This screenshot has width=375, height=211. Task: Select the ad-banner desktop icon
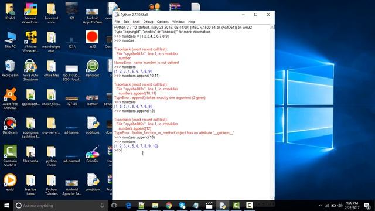(x=71, y=130)
